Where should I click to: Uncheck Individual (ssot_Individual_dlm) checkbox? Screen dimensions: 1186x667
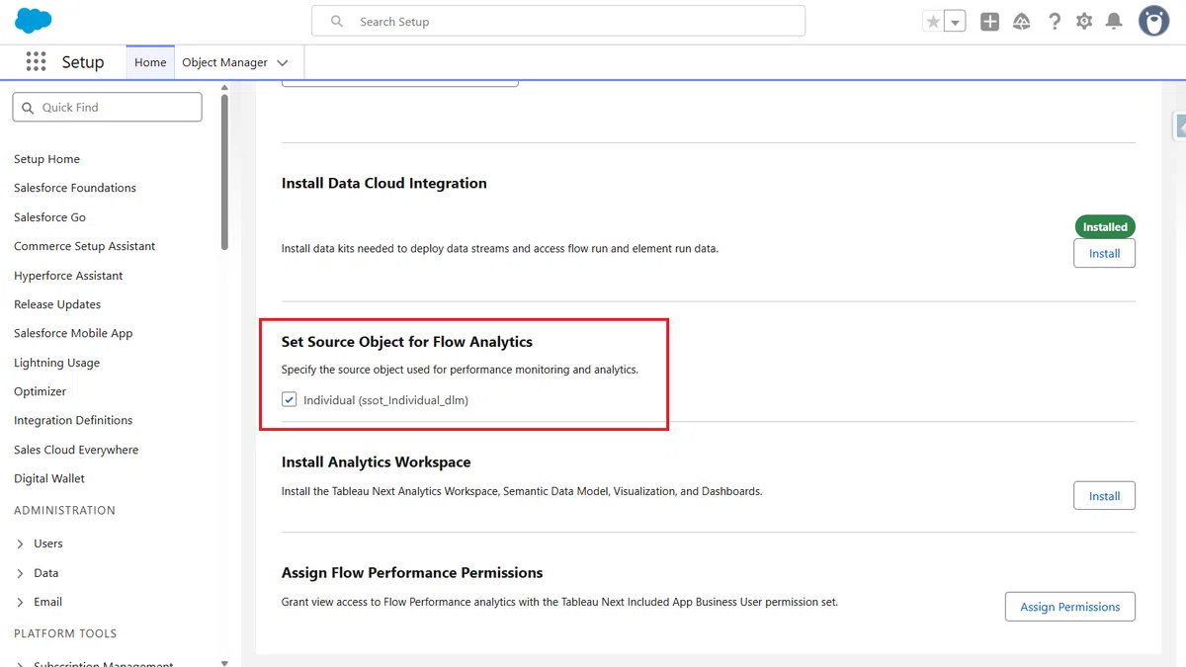coord(289,400)
